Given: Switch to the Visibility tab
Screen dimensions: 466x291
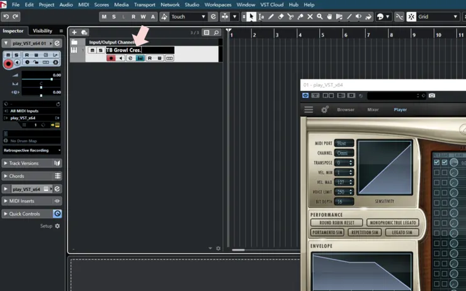Looking at the screenshot, I should [42, 31].
